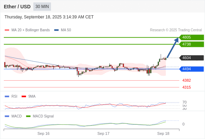The image size is (205, 139).
Task: Click the 4805 resistance price tag
Action: click(x=191, y=38)
